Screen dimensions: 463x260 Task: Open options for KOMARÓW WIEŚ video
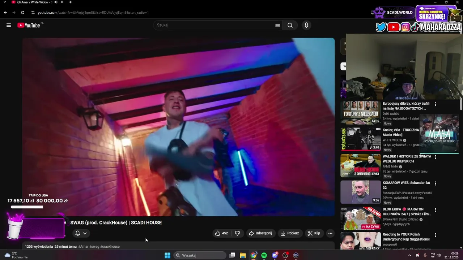click(x=436, y=183)
